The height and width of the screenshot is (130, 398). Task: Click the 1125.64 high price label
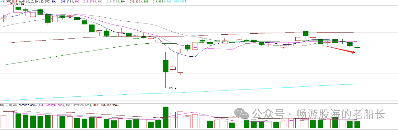(x=19, y=4)
